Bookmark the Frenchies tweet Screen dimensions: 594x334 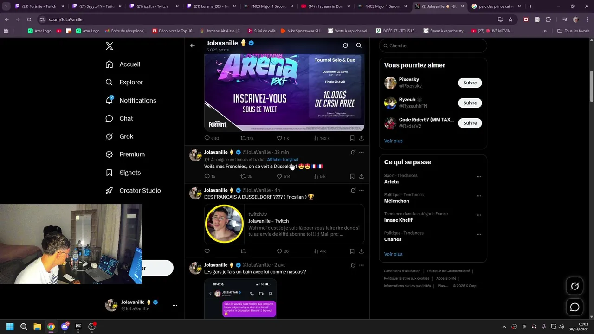[x=352, y=176]
